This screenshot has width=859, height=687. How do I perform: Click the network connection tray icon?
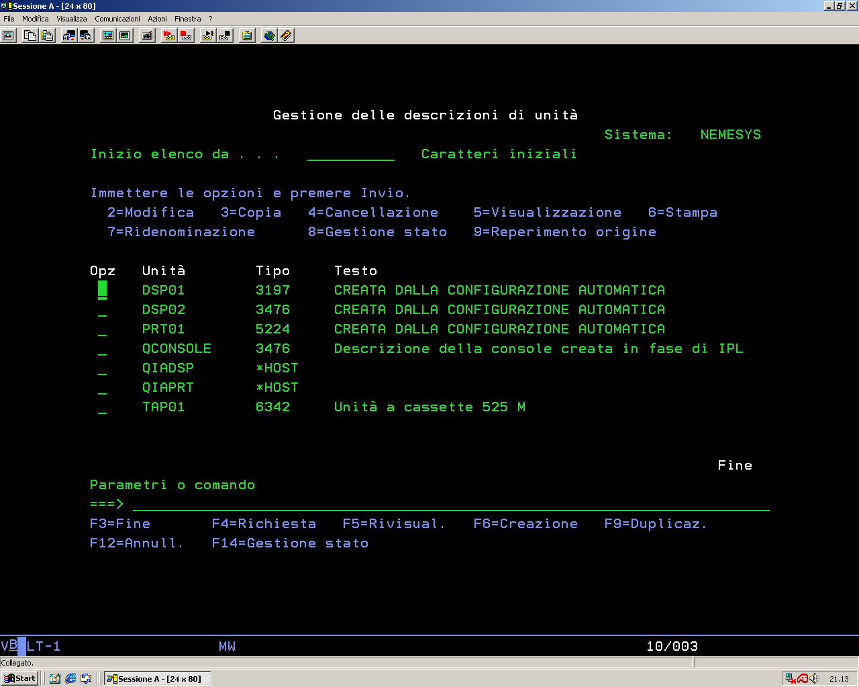click(791, 678)
